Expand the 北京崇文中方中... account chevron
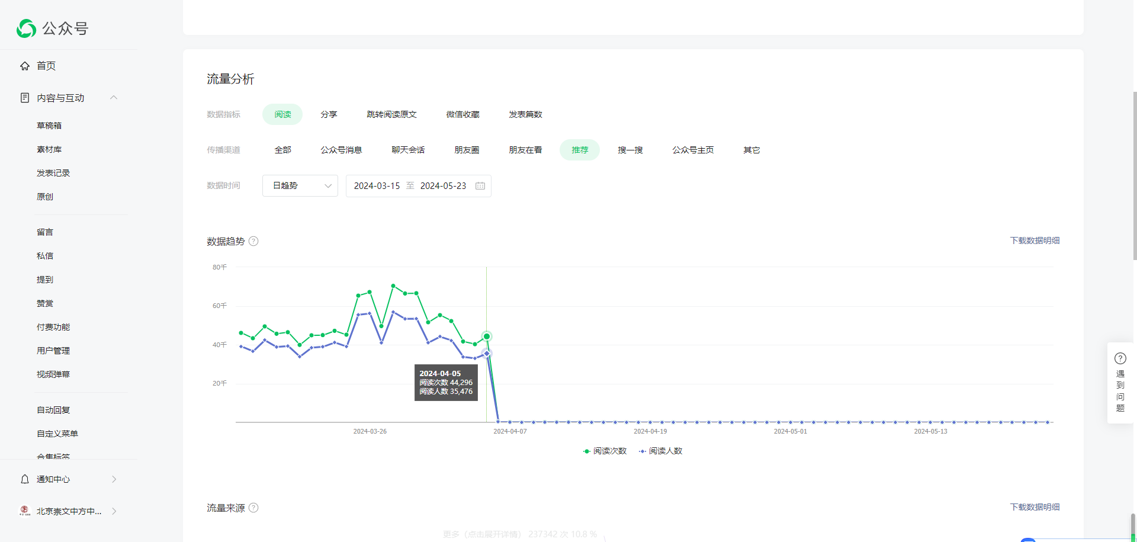The width and height of the screenshot is (1137, 542). [x=114, y=511]
